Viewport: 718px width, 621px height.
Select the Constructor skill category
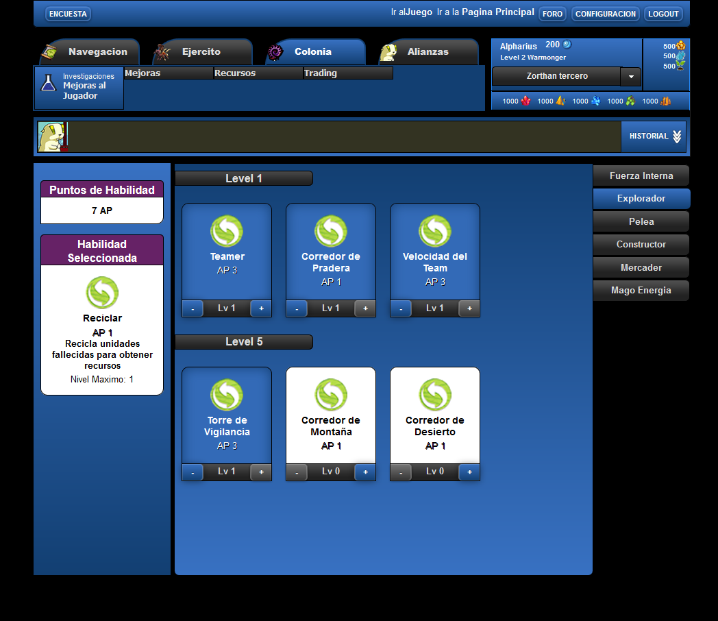coord(641,245)
